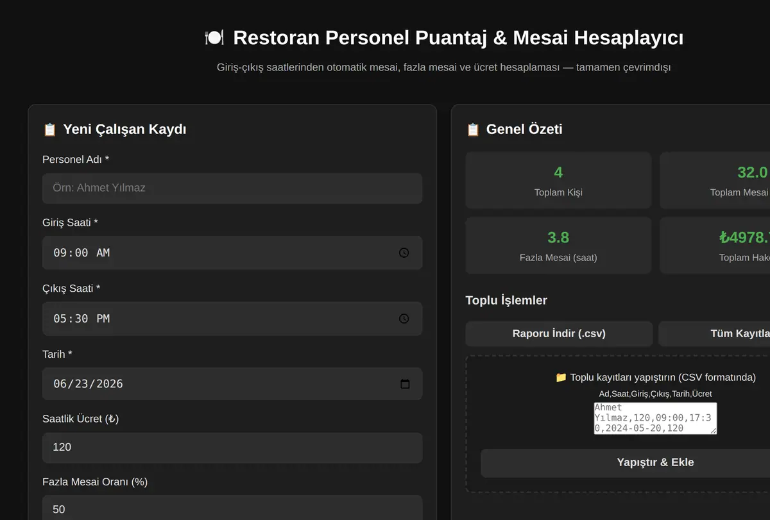Click the ₺4978 total amount card
Viewport: 770px width, 520px height.
point(715,246)
